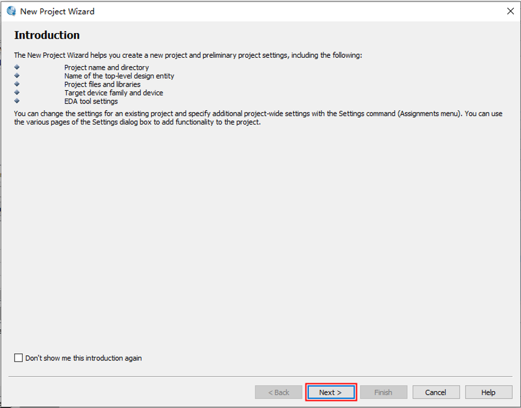Click the New Project Wizard title text

click(x=57, y=11)
